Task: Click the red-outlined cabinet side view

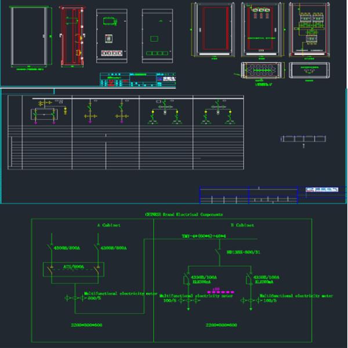Action: tap(72, 37)
